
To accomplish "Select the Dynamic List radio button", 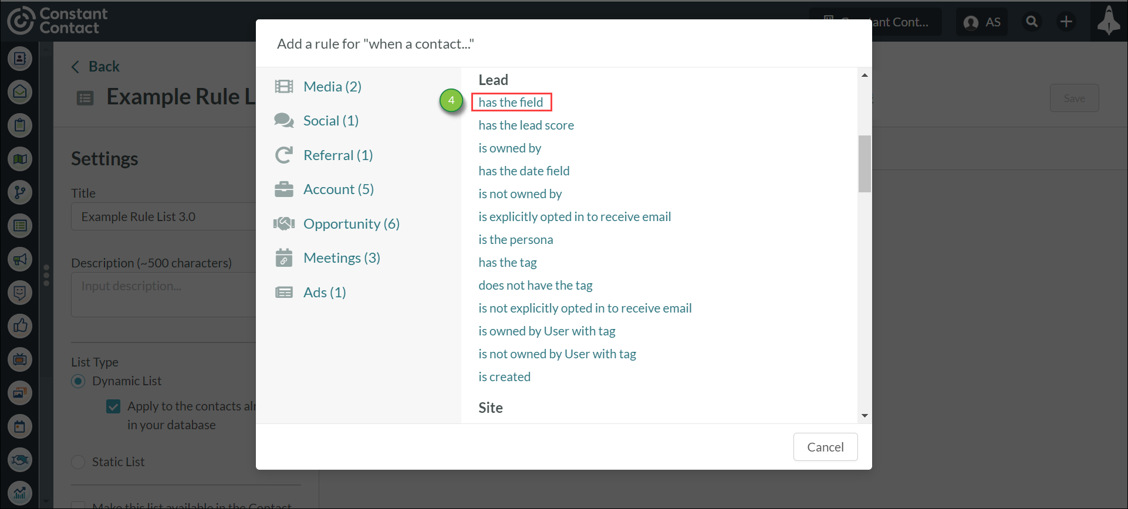I will click(x=78, y=381).
